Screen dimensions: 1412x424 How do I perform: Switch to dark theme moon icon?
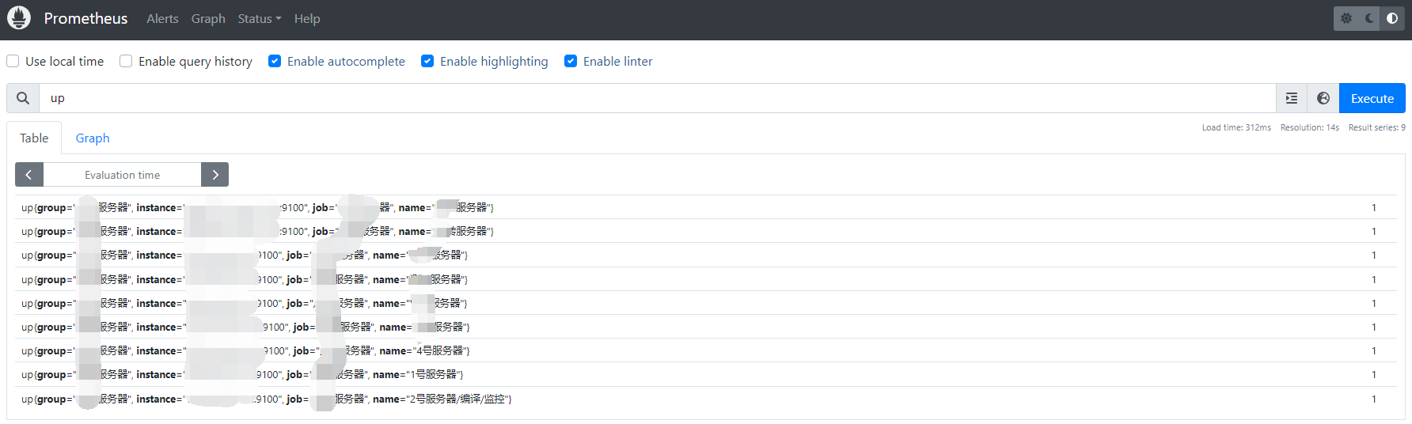click(x=1369, y=18)
